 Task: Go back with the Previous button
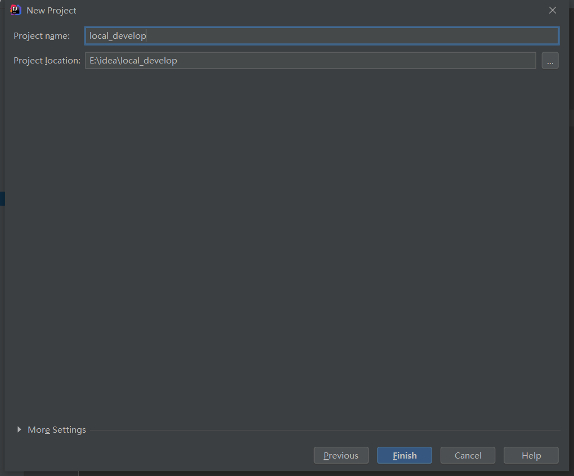tap(341, 455)
